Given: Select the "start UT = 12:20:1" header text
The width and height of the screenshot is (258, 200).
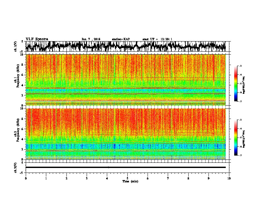Looking at the screenshot, I should tap(157, 39).
